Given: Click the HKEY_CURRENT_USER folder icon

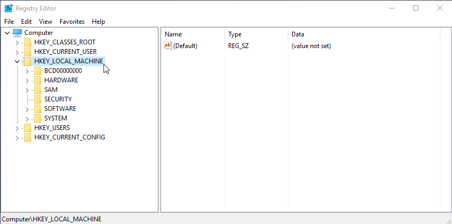Looking at the screenshot, I should [x=27, y=52].
